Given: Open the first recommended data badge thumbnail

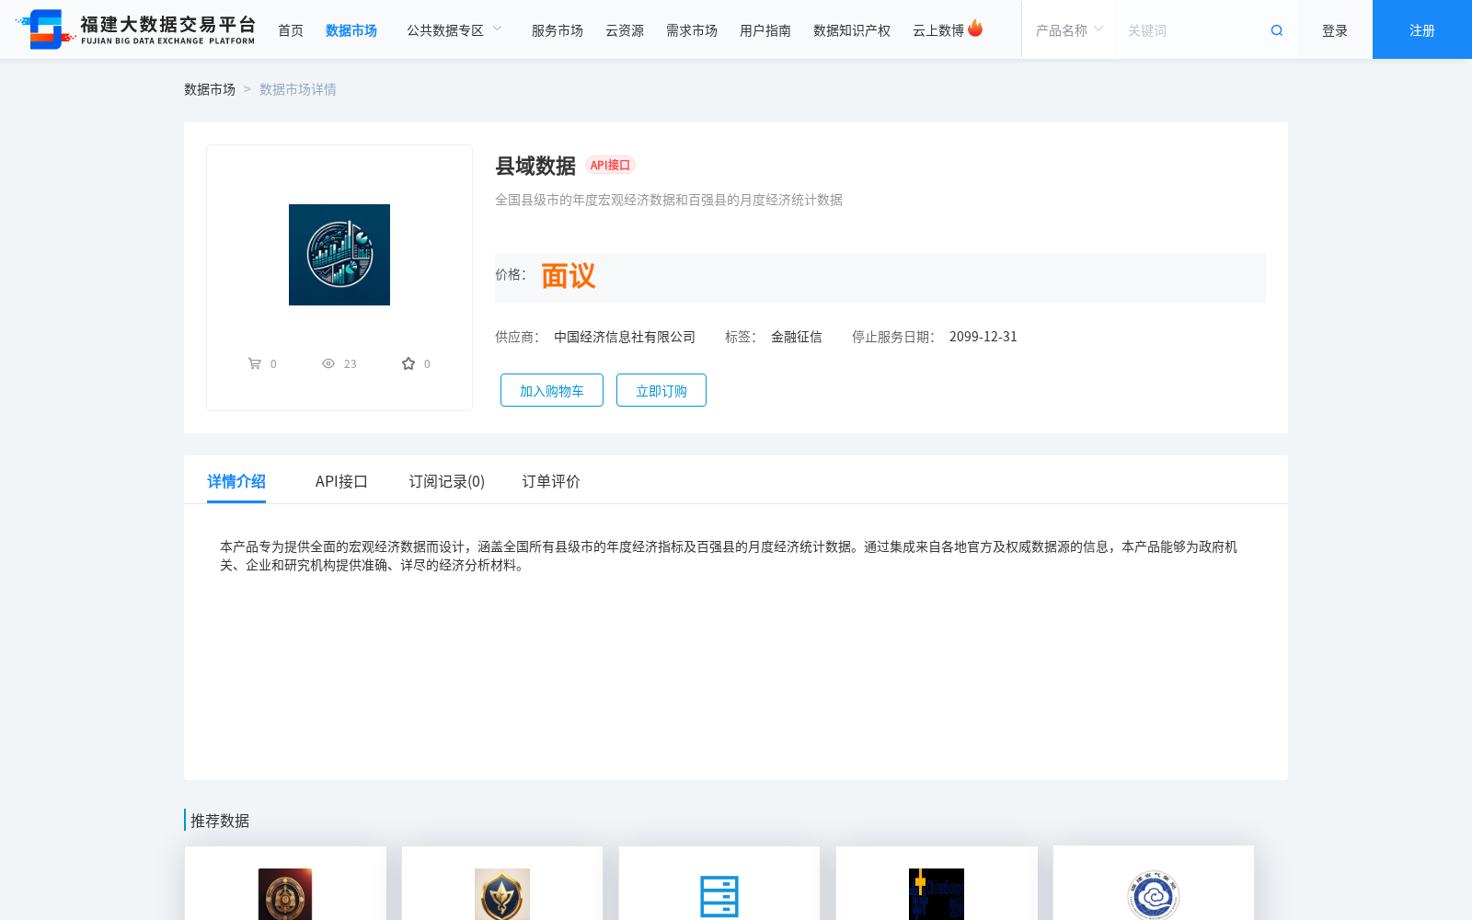Looking at the screenshot, I should (285, 894).
